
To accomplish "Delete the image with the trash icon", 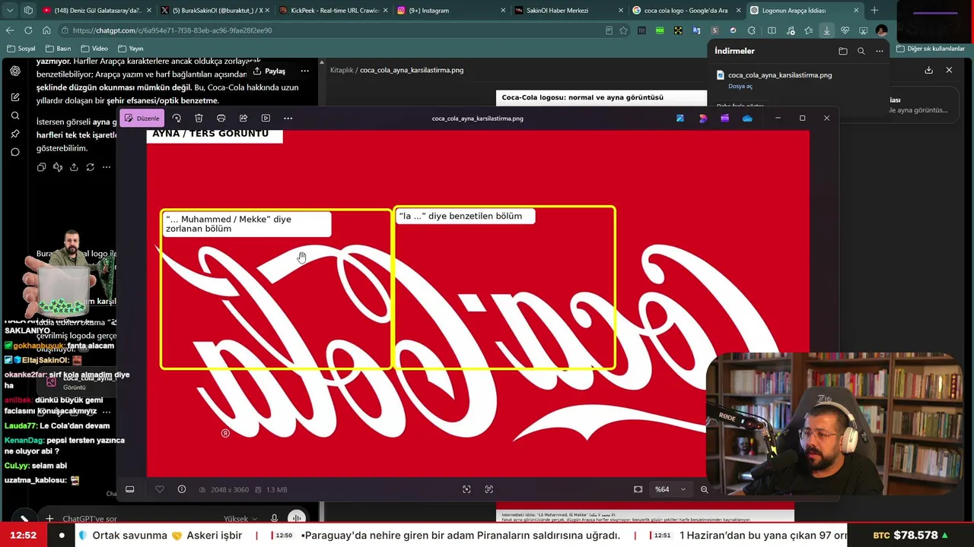I will point(199,119).
